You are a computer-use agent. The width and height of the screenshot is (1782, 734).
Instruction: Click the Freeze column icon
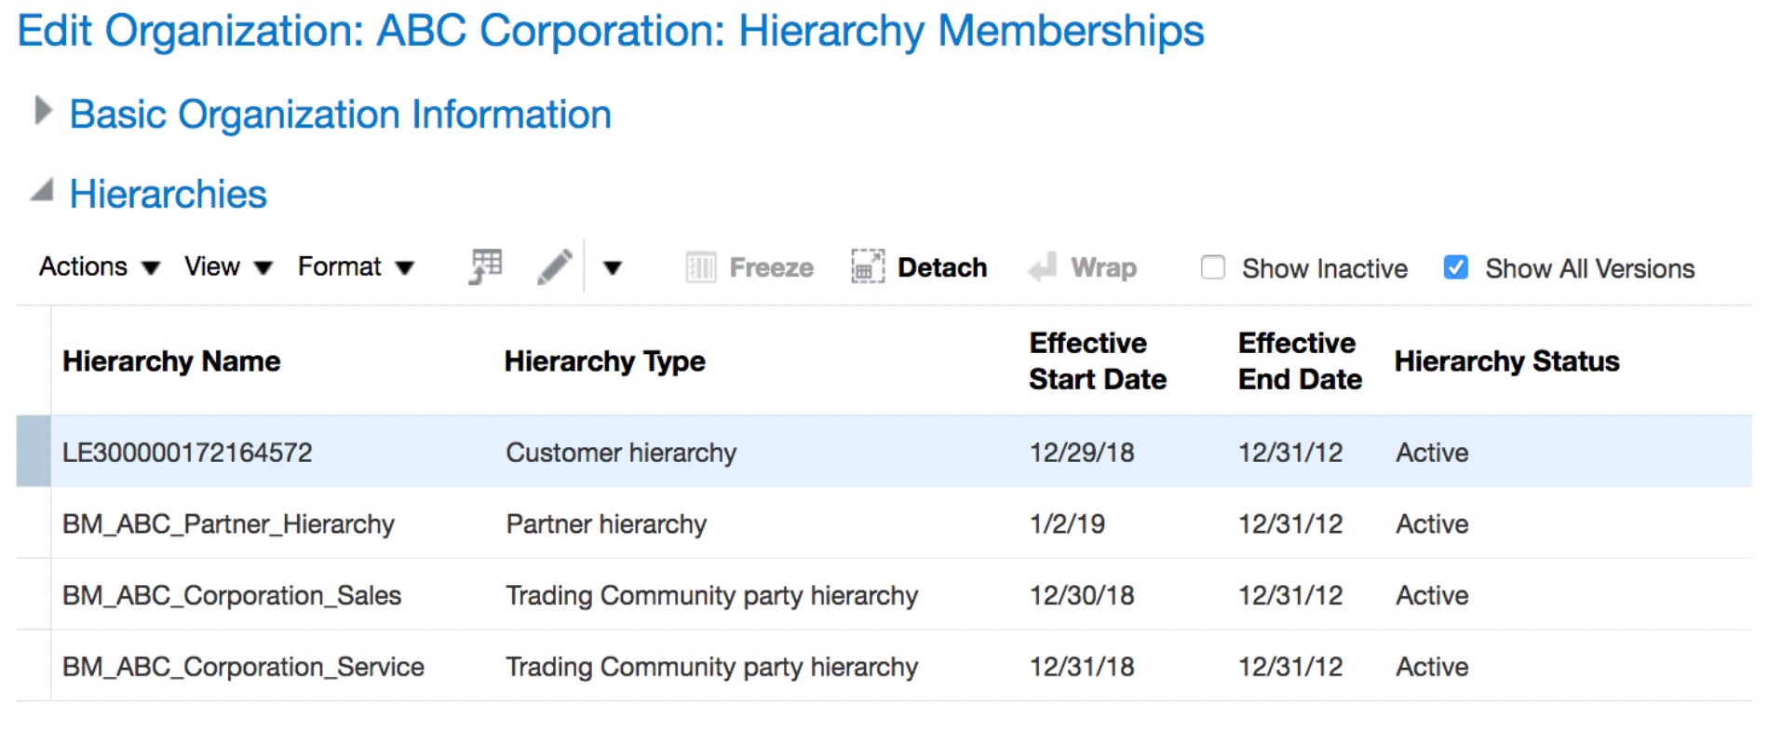tap(700, 268)
